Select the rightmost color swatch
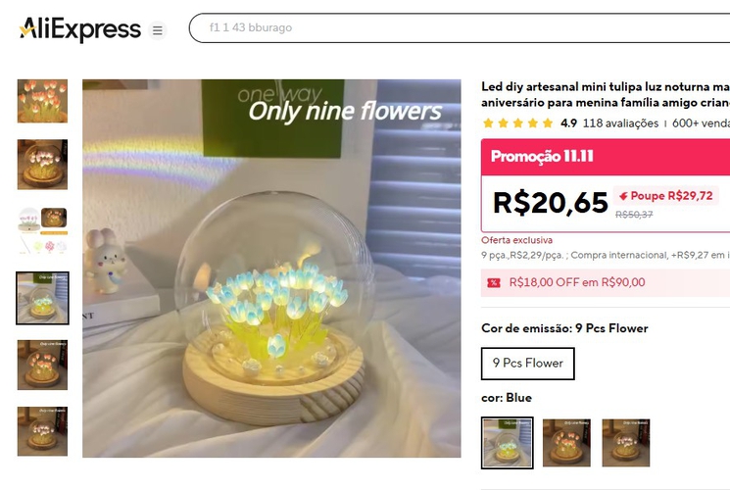Viewport: 730px width, 490px height. pos(626,443)
